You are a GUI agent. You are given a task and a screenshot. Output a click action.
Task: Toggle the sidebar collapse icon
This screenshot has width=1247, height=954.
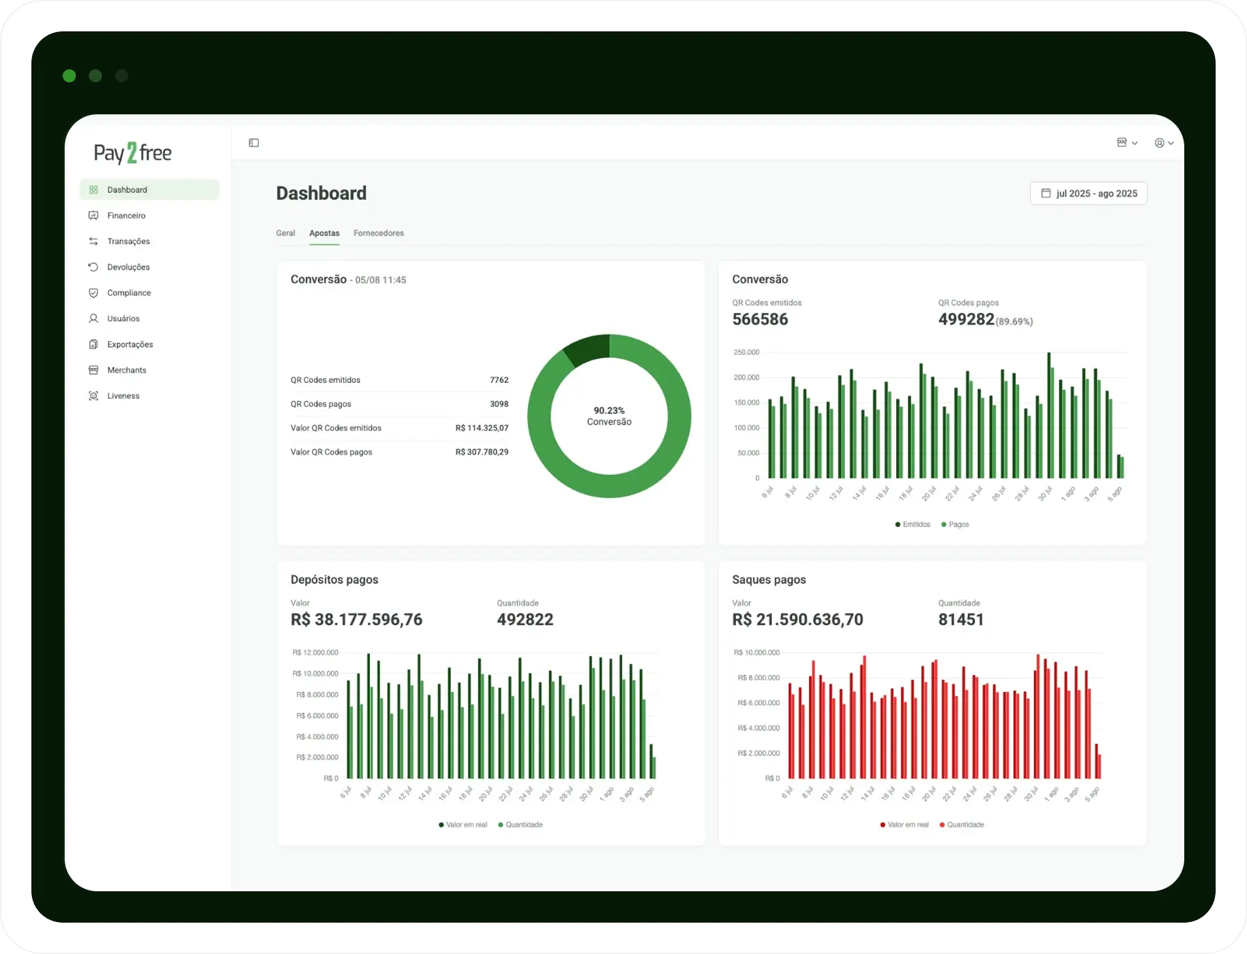pyautogui.click(x=254, y=143)
